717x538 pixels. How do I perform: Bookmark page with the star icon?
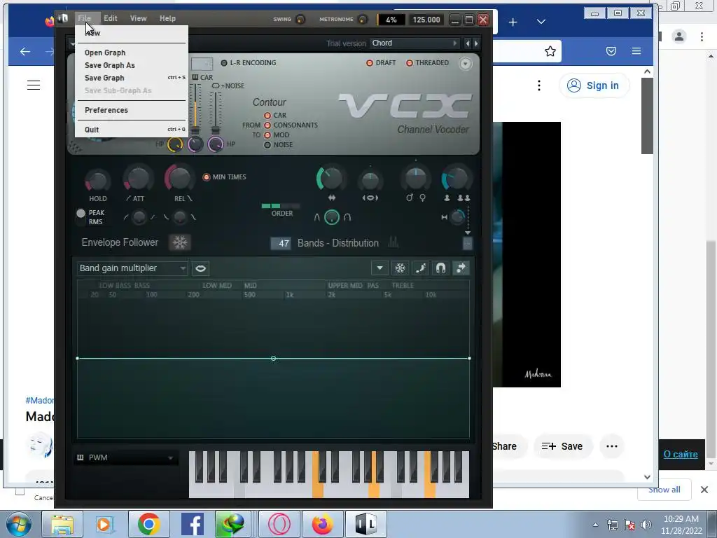tap(550, 51)
